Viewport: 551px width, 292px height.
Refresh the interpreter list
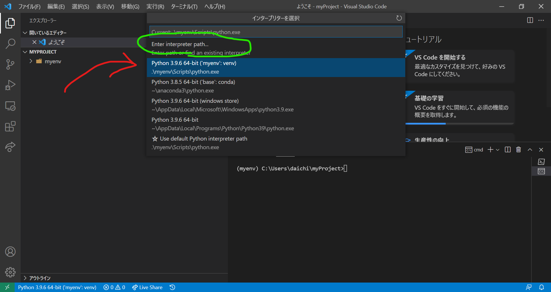click(x=399, y=18)
